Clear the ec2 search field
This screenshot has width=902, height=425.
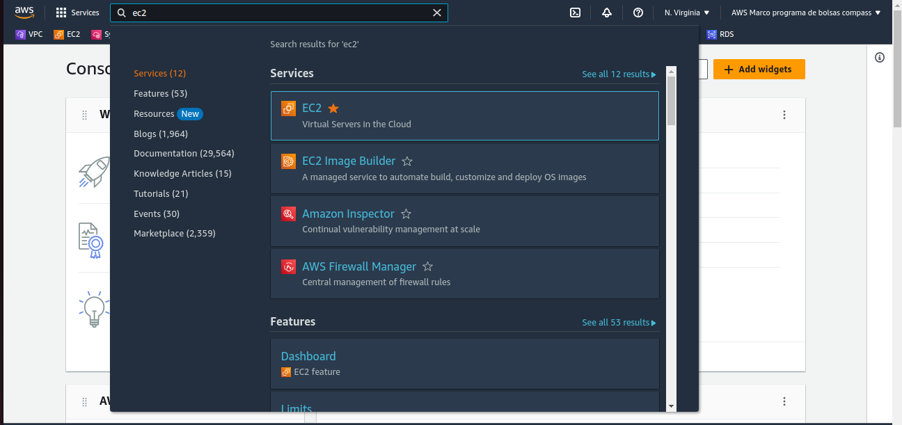[437, 13]
